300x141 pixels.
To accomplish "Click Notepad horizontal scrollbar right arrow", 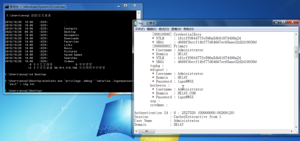I will pyautogui.click(x=292, y=131).
